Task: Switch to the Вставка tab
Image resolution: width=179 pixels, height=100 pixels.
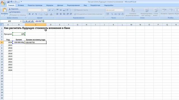Action: point(21,5)
